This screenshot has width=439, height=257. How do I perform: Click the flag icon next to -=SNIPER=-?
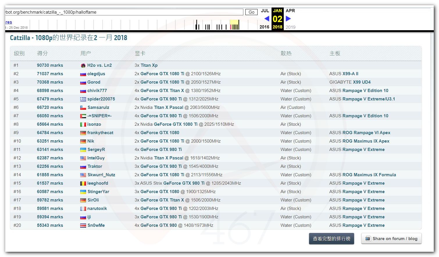pos(83,116)
